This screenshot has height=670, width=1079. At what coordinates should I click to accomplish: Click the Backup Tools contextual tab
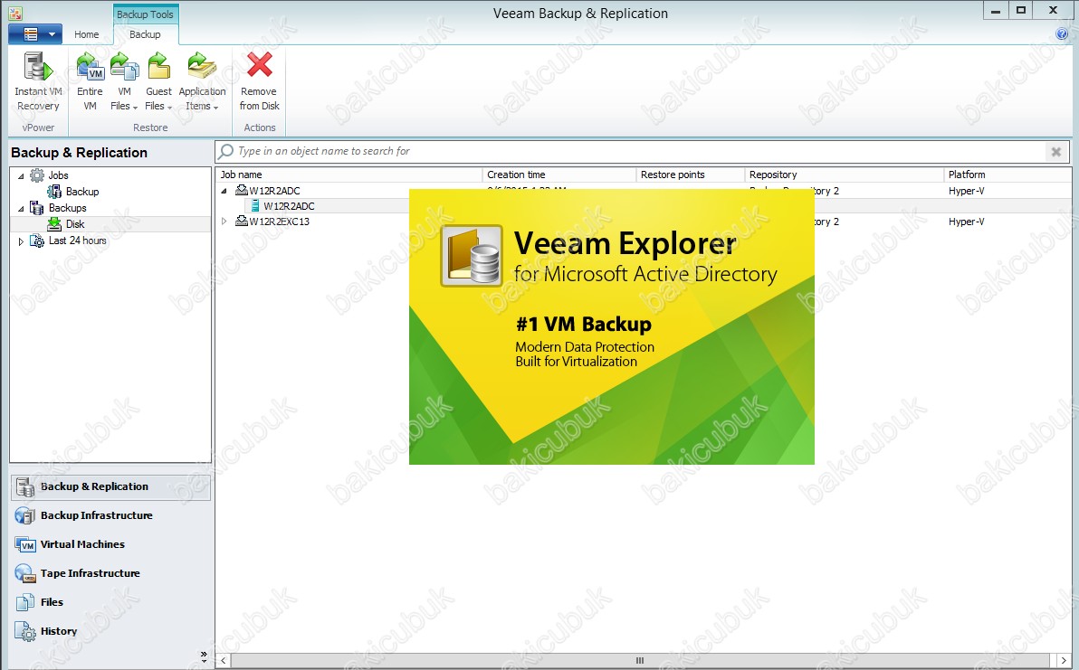145,14
